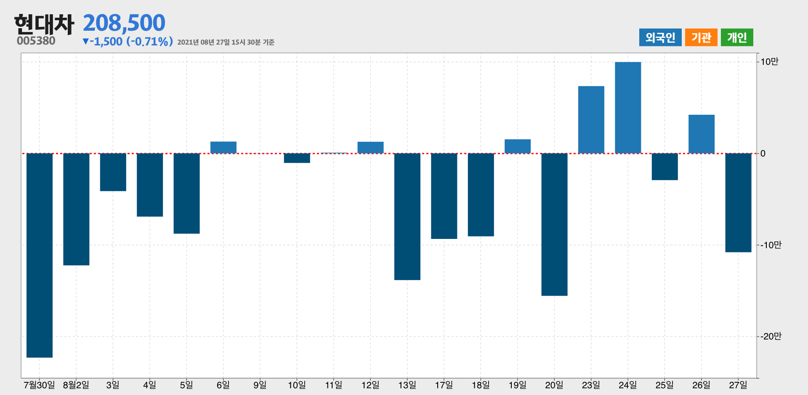Select the orange 기관 legend button
Image resolution: width=808 pixels, height=395 pixels.
(701, 37)
